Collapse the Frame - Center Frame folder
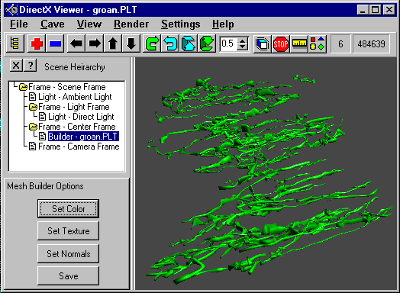Image resolution: width=400 pixels, height=293 pixels. (x=33, y=127)
